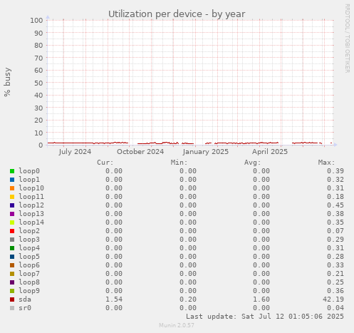The width and height of the screenshot is (354, 333).
Task: Select the loop3 legend label
Action: point(29,240)
